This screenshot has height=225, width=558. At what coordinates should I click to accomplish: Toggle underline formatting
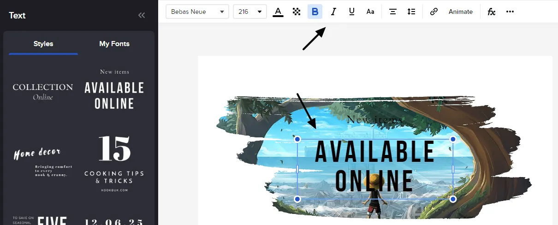(352, 12)
